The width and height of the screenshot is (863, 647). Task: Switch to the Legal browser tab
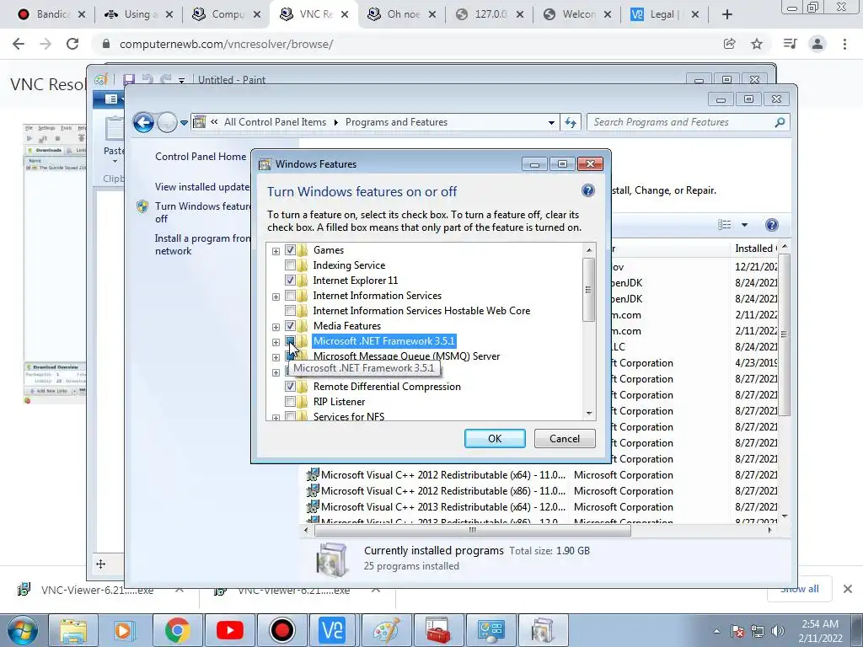click(x=663, y=14)
